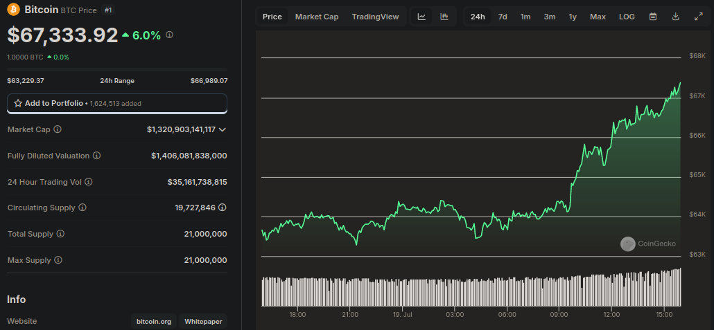Expand the Market Cap value chevron

point(223,129)
